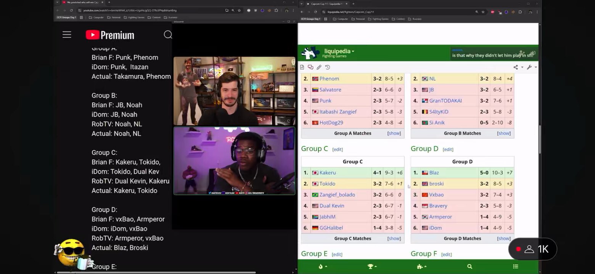Edit the Group E section
595x274 pixels.
(x=337, y=255)
